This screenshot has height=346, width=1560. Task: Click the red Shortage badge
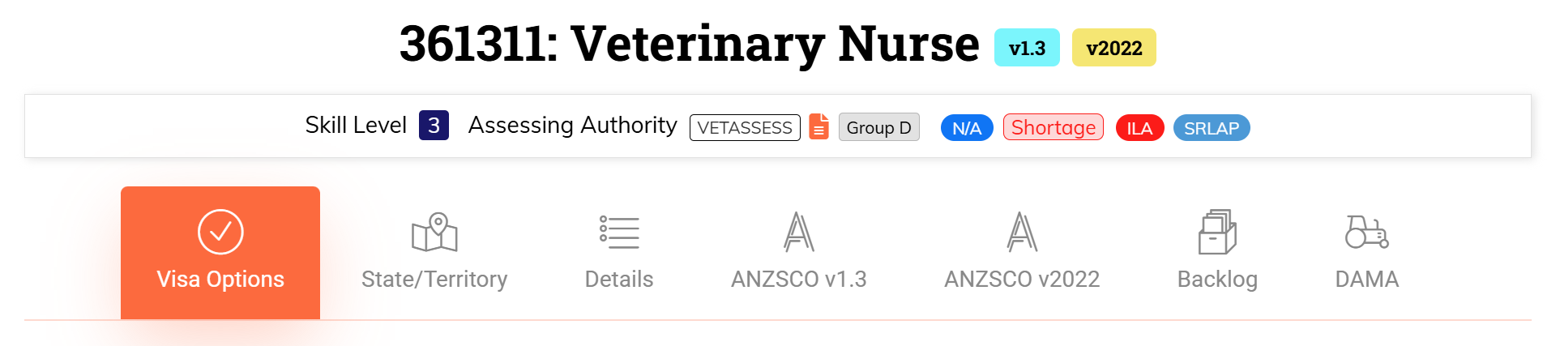[x=1054, y=127]
